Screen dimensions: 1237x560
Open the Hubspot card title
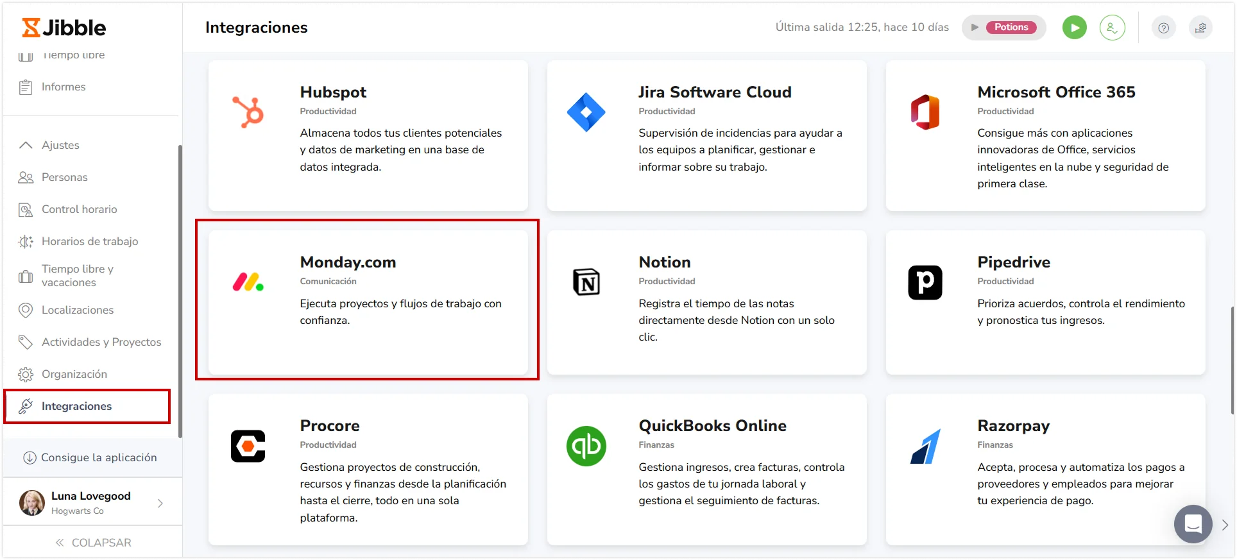(x=333, y=92)
